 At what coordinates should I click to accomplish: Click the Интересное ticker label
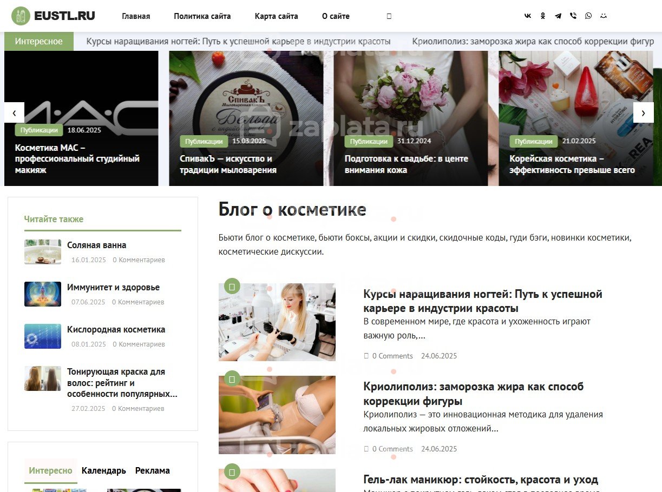(38, 41)
